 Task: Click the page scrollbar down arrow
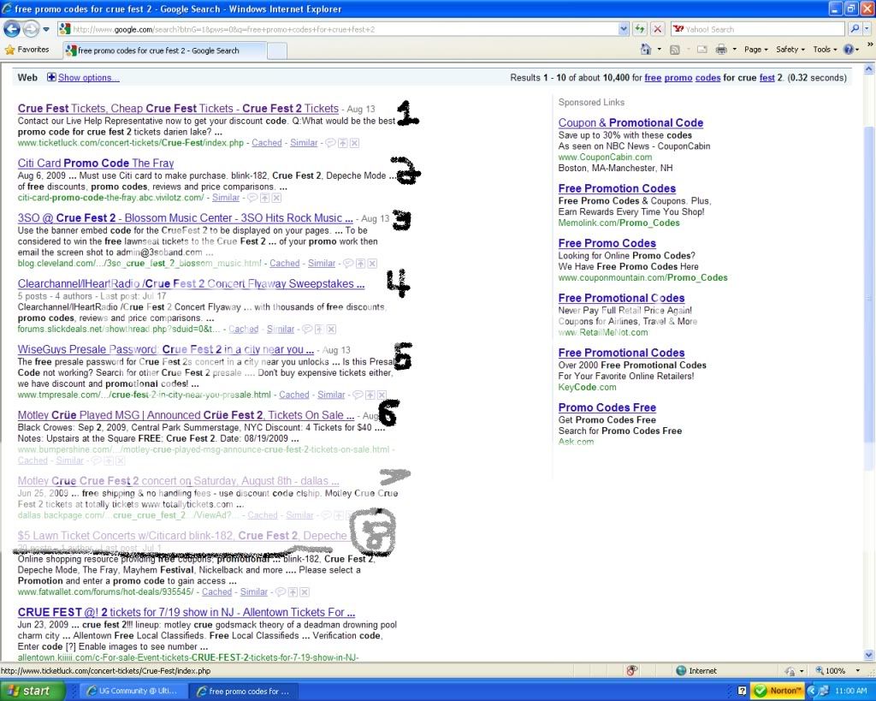click(x=869, y=655)
